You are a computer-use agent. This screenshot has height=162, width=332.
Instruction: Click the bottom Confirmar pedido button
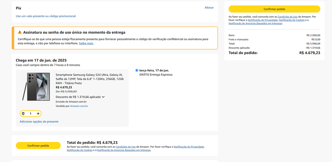click(x=38, y=146)
